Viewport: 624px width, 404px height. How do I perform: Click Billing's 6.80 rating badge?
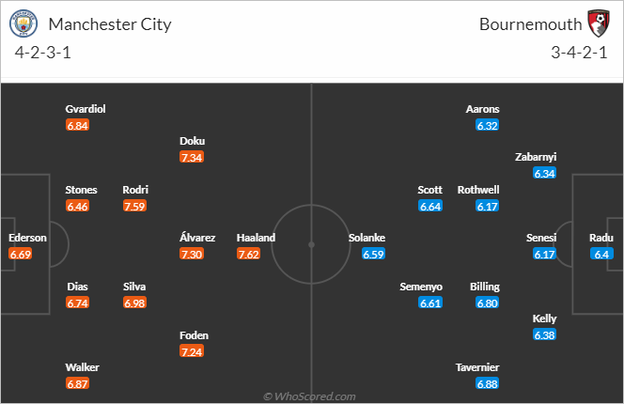click(487, 303)
